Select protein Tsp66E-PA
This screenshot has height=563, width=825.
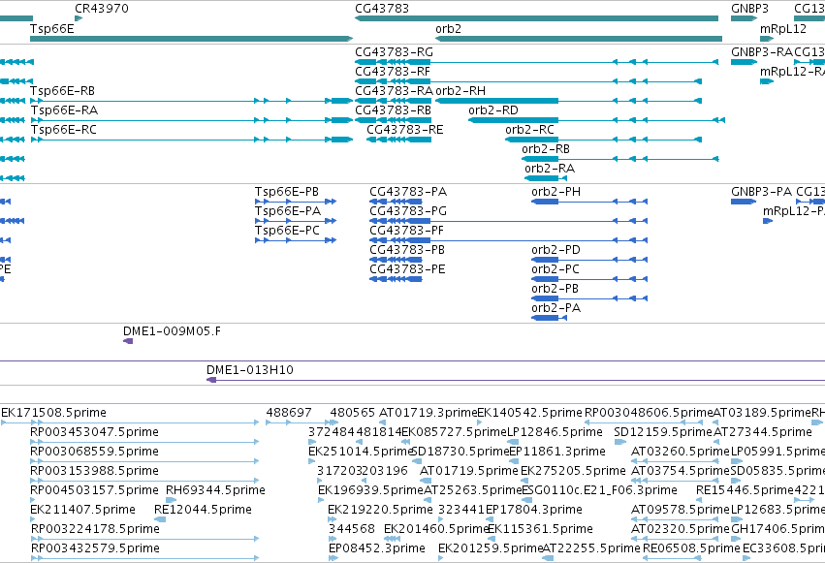(296, 221)
